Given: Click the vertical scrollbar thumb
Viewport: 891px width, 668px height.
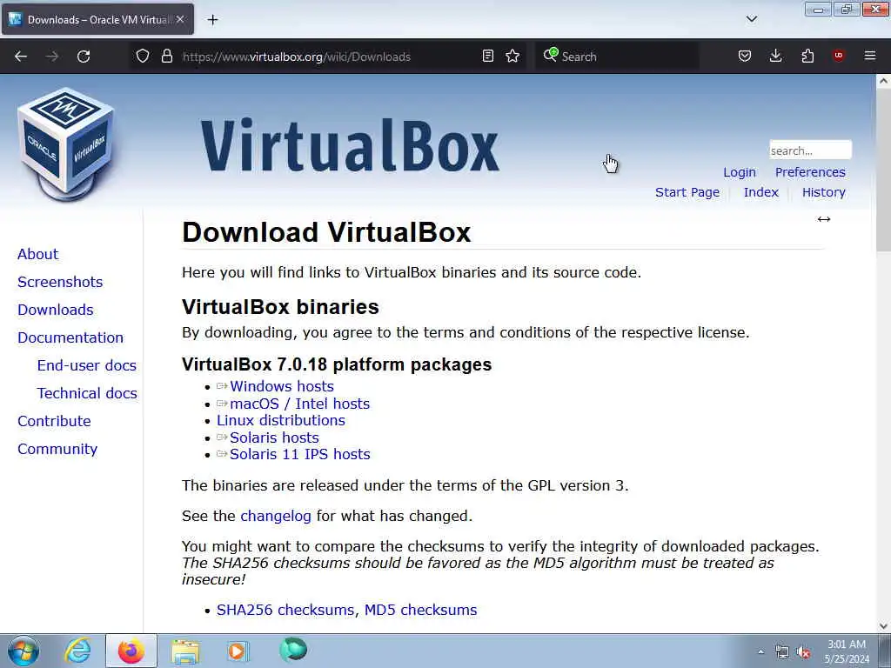Looking at the screenshot, I should 883,170.
